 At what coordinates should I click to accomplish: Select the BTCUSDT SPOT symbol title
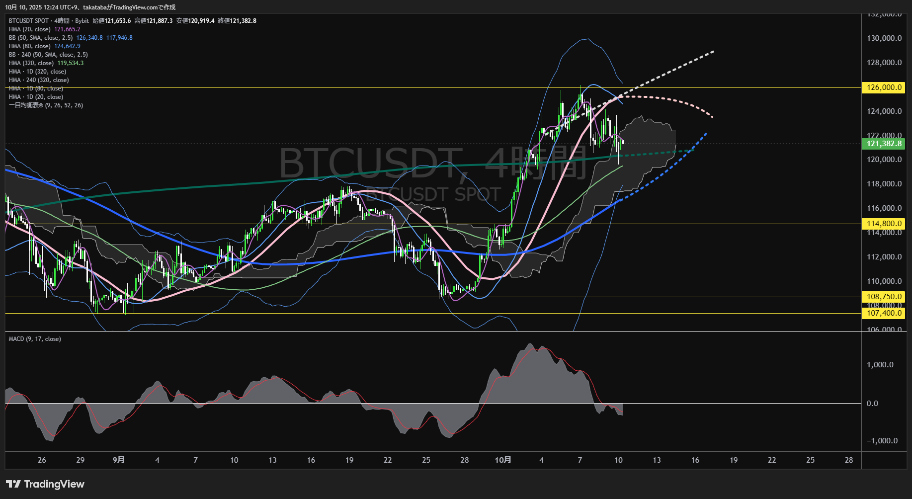[29, 21]
